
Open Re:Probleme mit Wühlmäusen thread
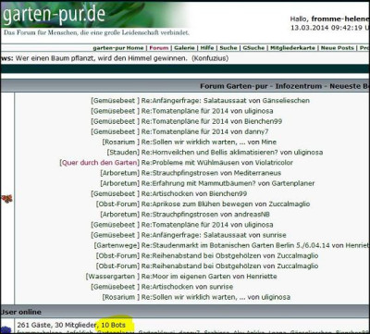(217, 163)
